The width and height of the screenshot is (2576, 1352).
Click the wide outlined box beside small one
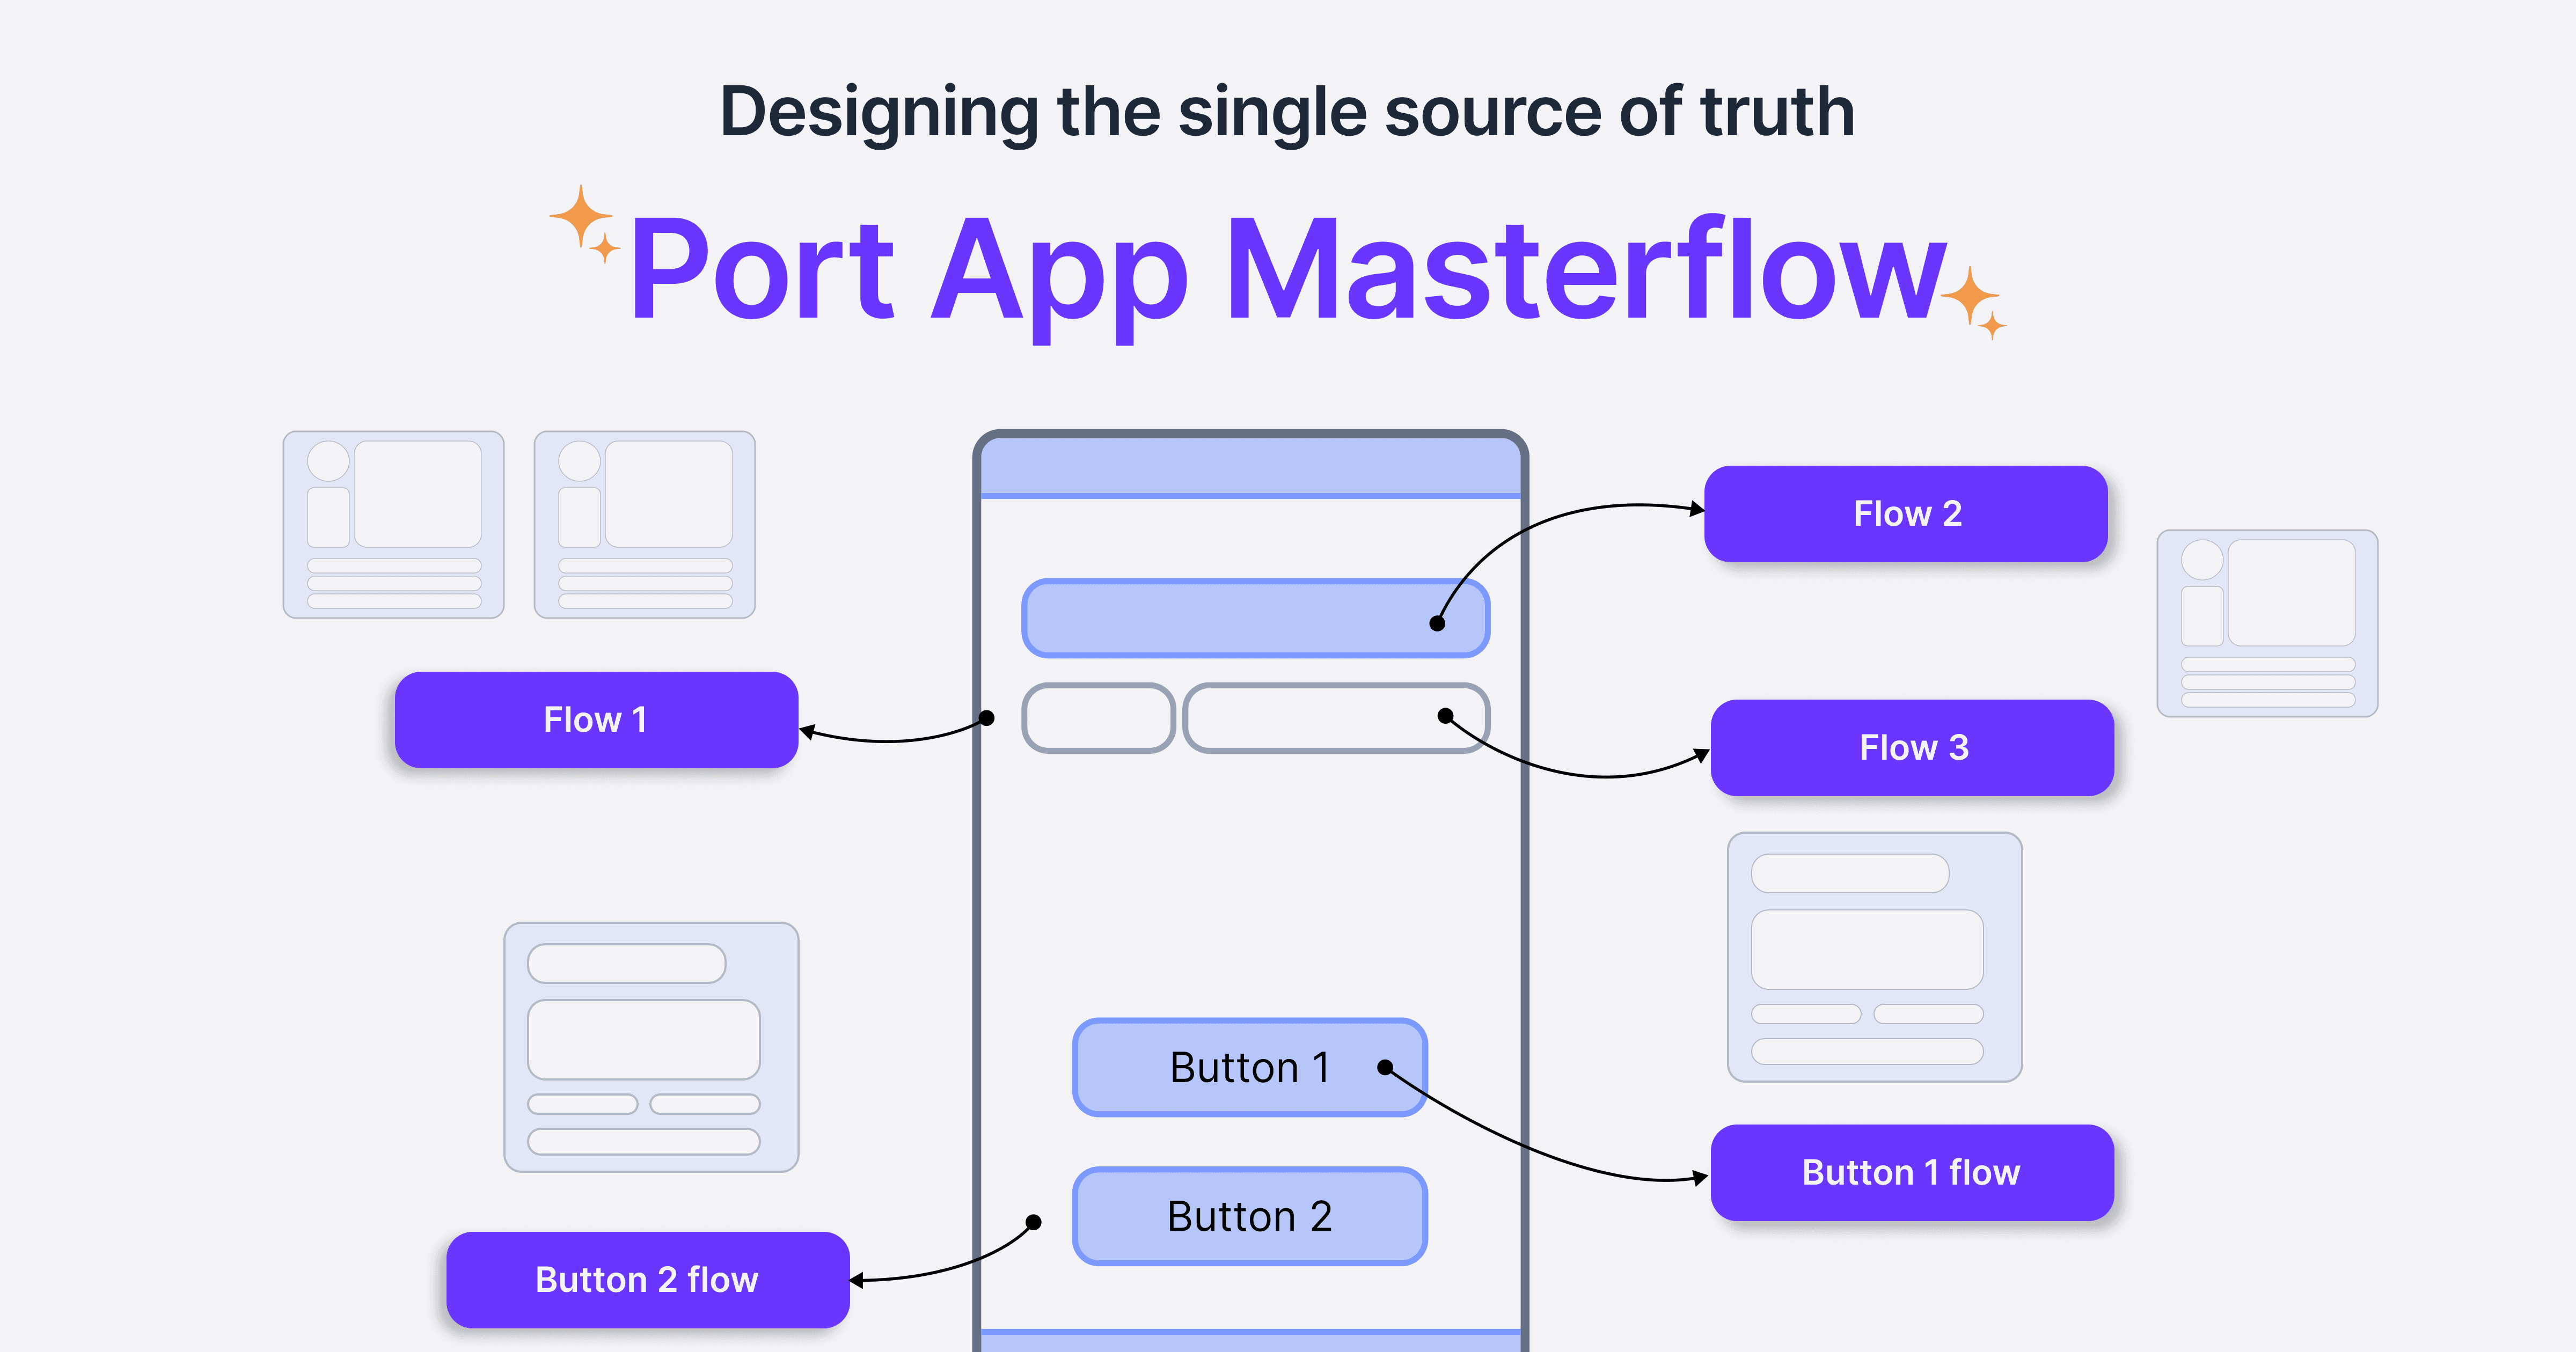pos(1336,718)
